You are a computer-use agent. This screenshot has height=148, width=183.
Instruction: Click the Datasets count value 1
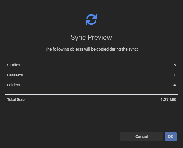[x=175, y=75]
